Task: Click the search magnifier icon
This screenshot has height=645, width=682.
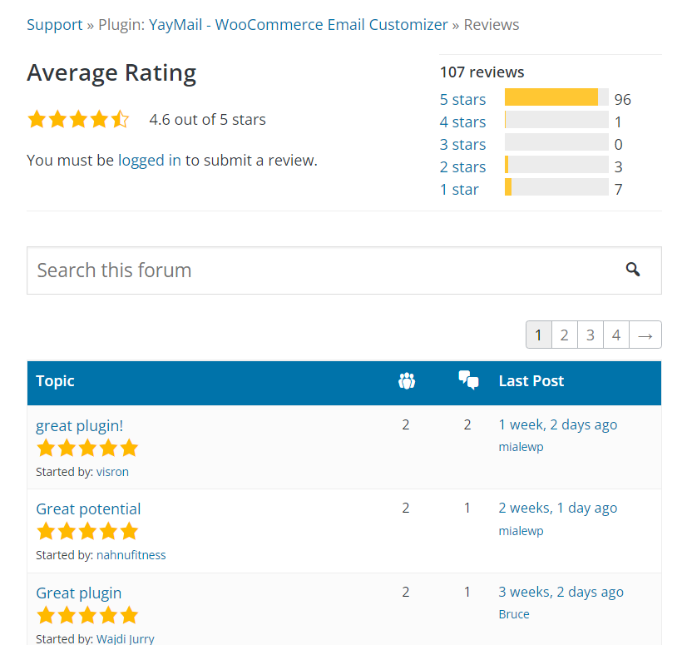Action: [x=633, y=269]
